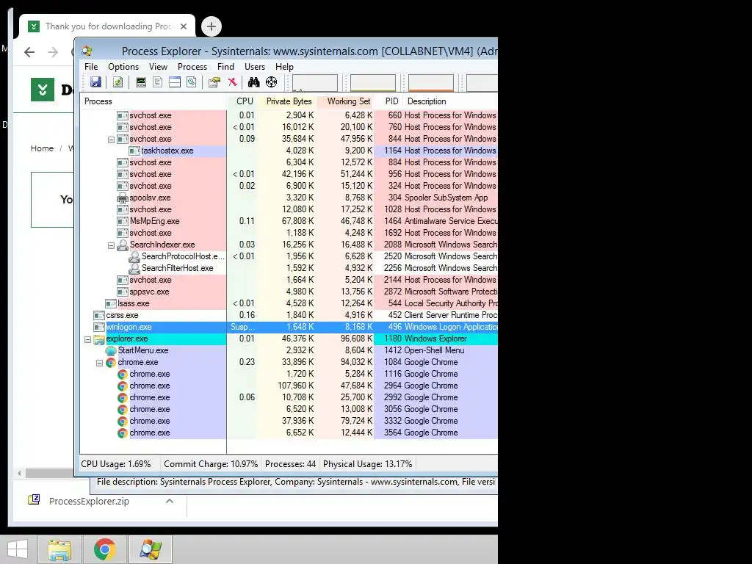
Task: Click the StartMenu.exe globe icon
Action: 111,350
